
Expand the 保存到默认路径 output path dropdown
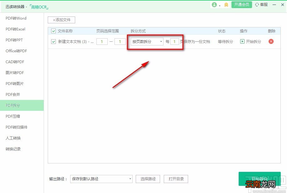pyautogui.click(x=101, y=179)
